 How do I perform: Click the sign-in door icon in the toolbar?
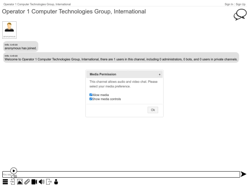12,182
